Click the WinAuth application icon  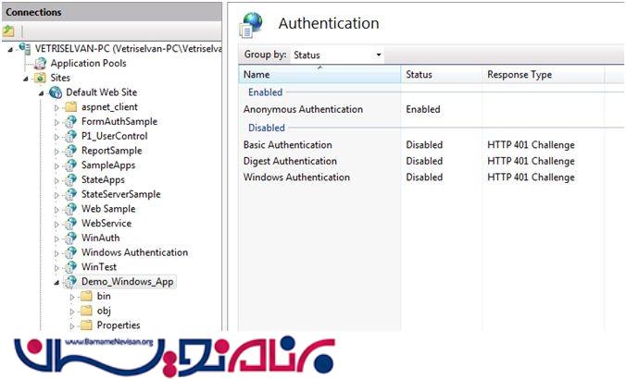click(x=70, y=238)
